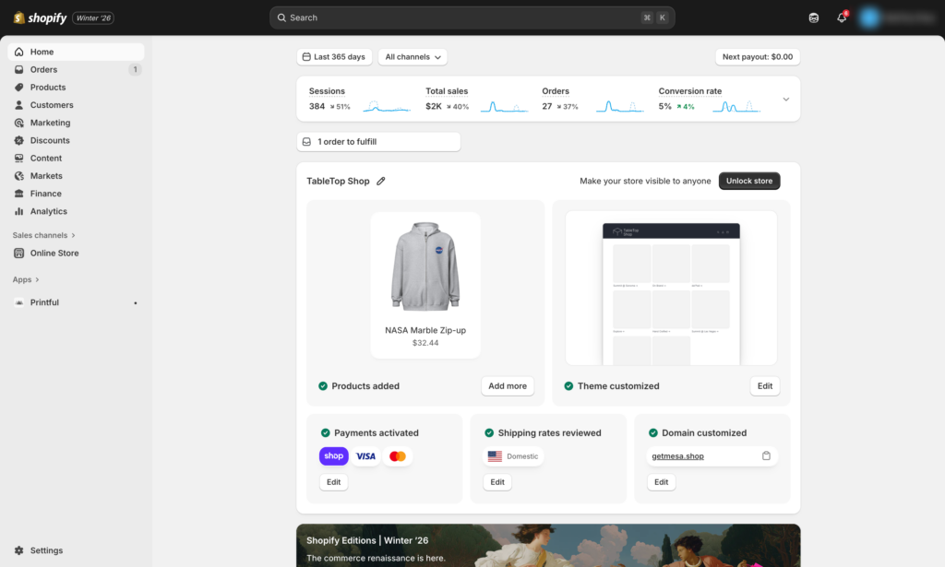
Task: Click the Markets globe icon in the sidebar
Action: pyautogui.click(x=19, y=176)
